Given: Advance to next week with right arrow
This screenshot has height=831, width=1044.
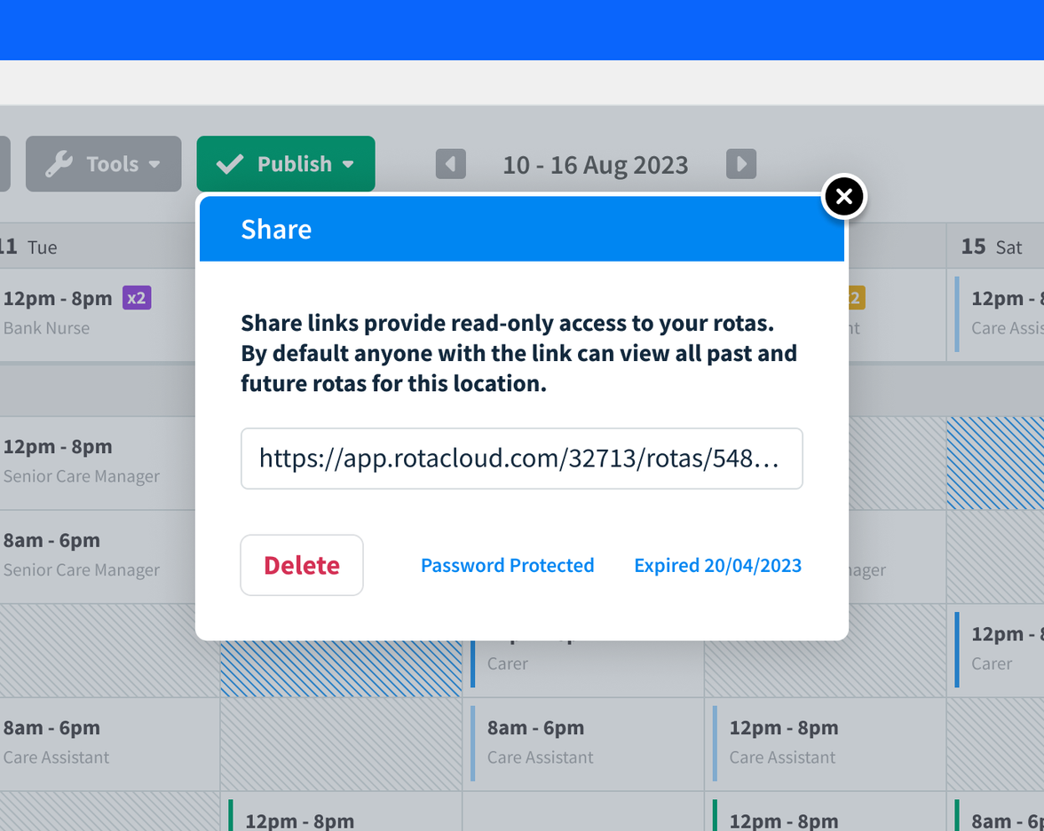Looking at the screenshot, I should coord(741,163).
